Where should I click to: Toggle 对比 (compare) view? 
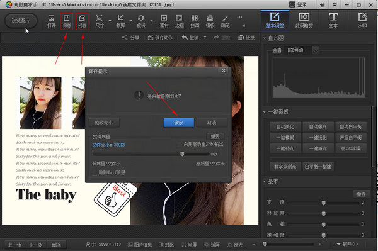(166, 245)
